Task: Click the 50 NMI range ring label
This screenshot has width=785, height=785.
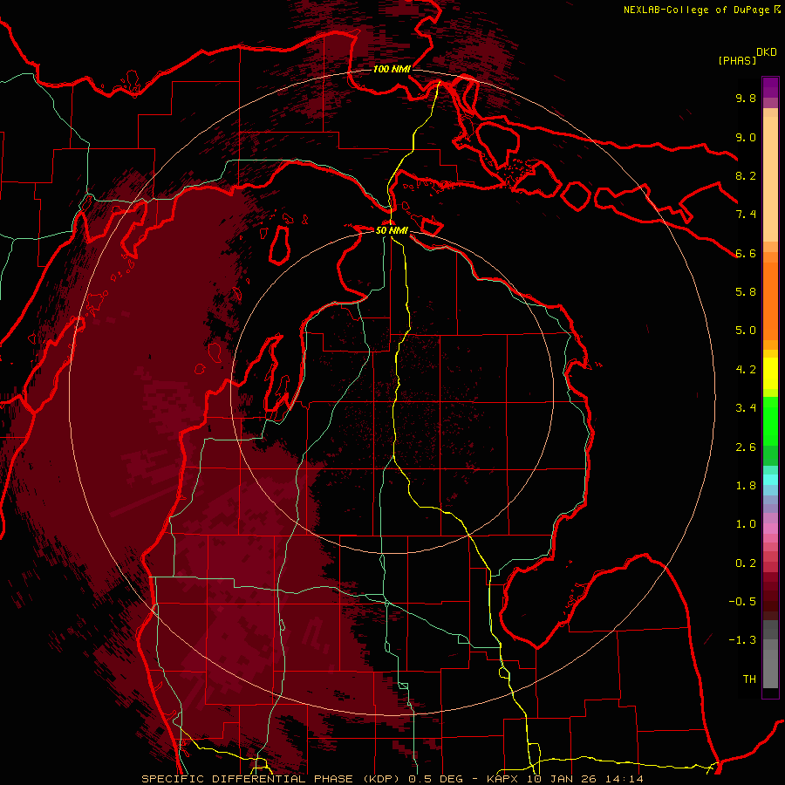Action: [392, 230]
